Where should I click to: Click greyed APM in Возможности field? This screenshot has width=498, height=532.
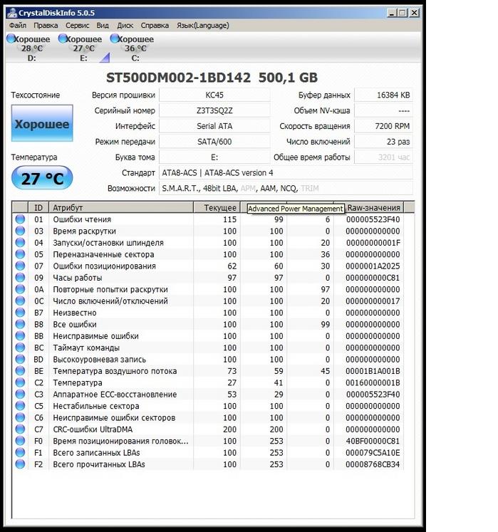coord(248,188)
